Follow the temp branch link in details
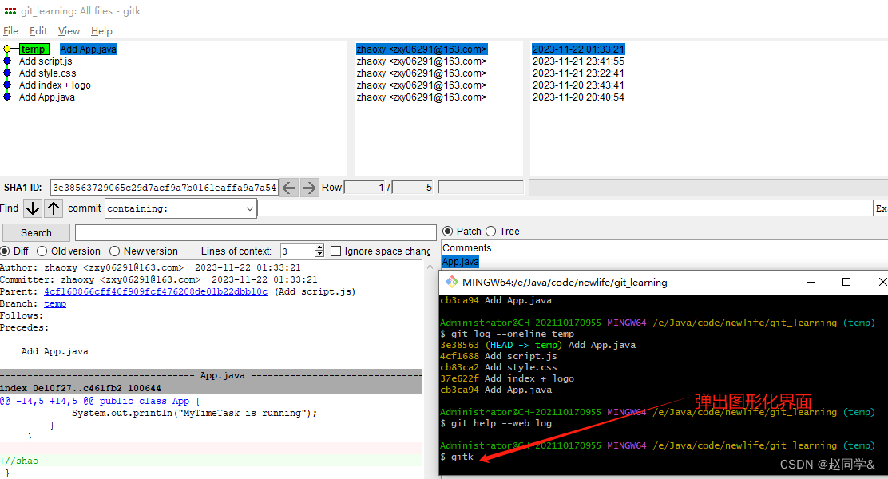This screenshot has width=888, height=479. (55, 303)
